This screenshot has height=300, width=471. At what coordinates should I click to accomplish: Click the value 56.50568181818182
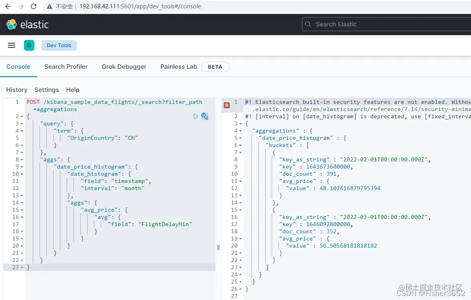(x=348, y=246)
